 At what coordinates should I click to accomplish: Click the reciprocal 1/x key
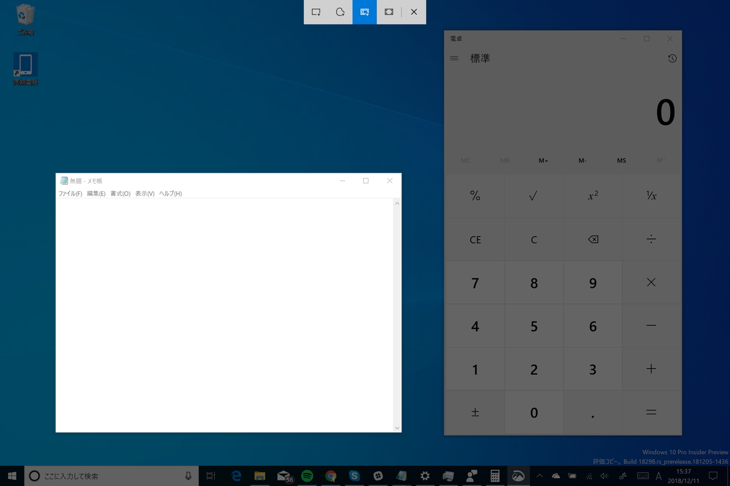tap(651, 196)
